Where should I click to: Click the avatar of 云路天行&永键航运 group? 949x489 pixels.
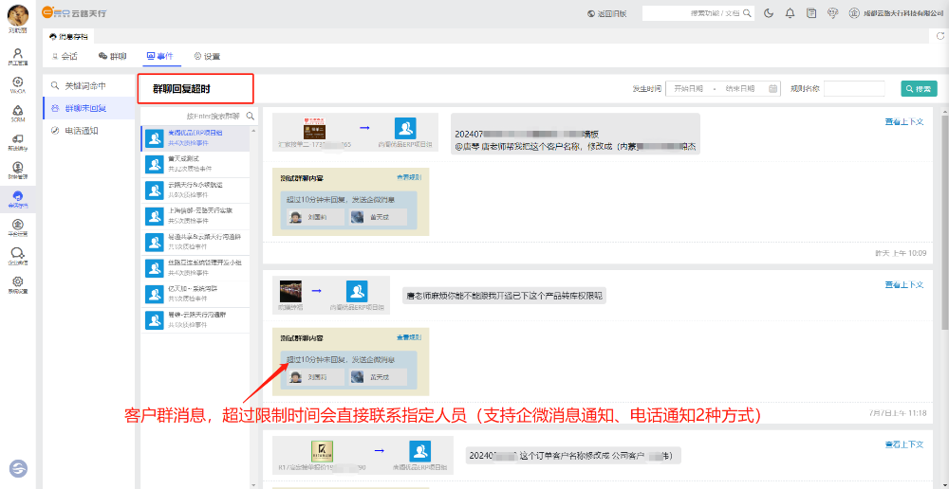pyautogui.click(x=153, y=190)
